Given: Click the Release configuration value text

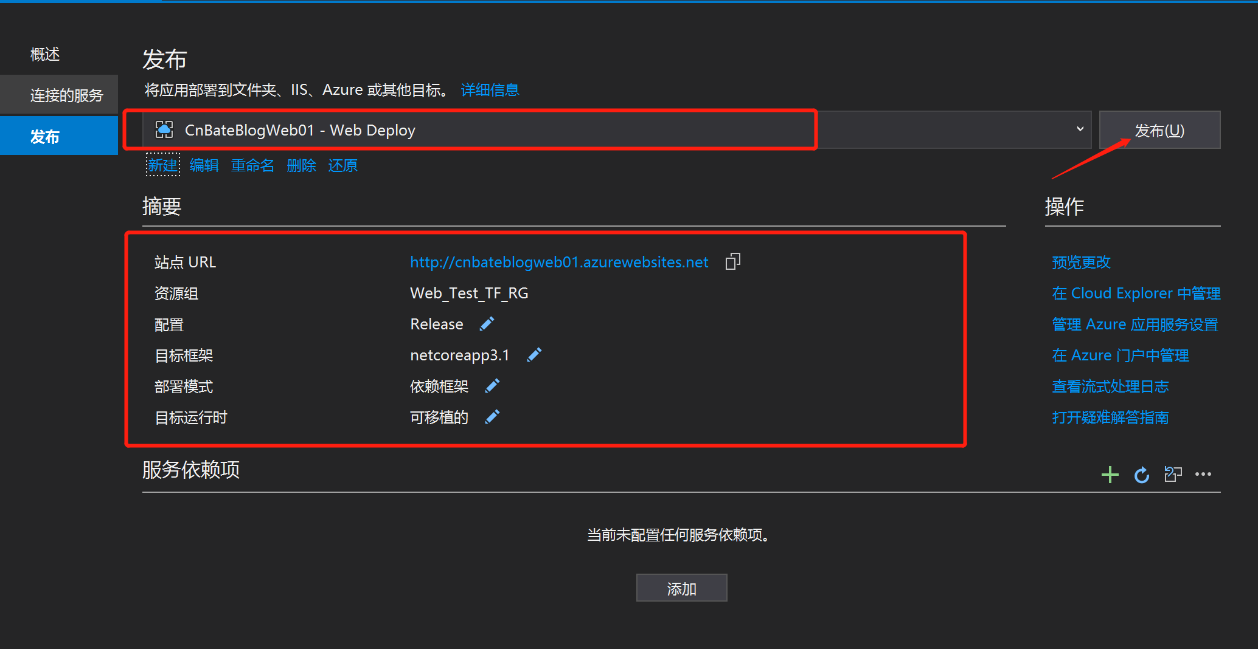Looking at the screenshot, I should pos(437,324).
